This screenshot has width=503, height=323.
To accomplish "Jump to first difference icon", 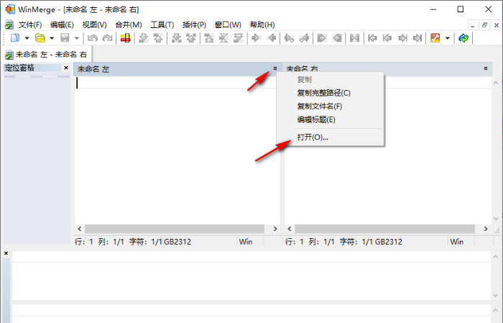I will click(x=209, y=38).
